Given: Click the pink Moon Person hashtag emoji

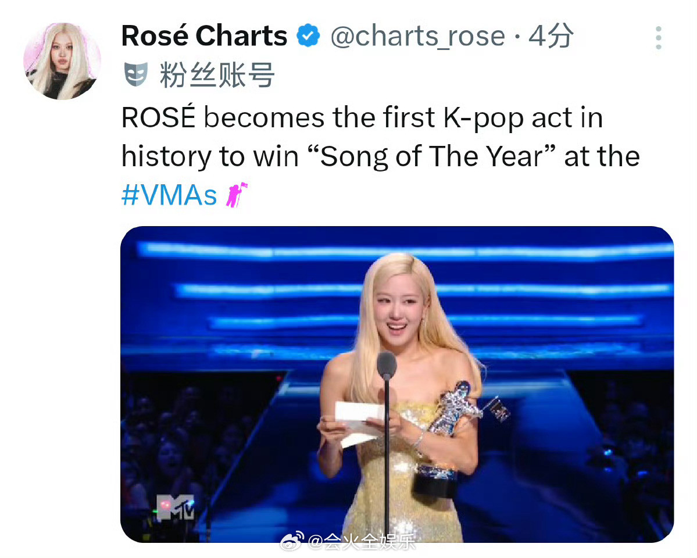Looking at the screenshot, I should point(236,195).
